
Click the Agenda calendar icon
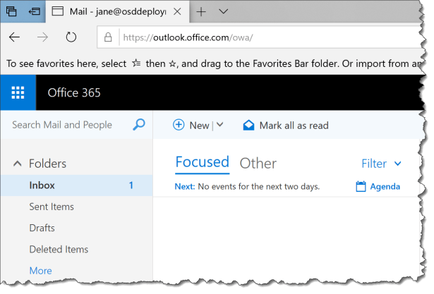point(361,187)
